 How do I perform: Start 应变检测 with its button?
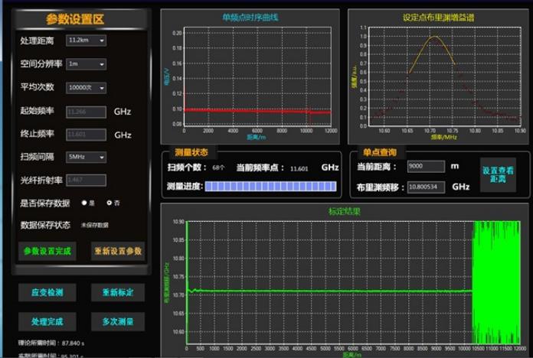[x=47, y=292]
